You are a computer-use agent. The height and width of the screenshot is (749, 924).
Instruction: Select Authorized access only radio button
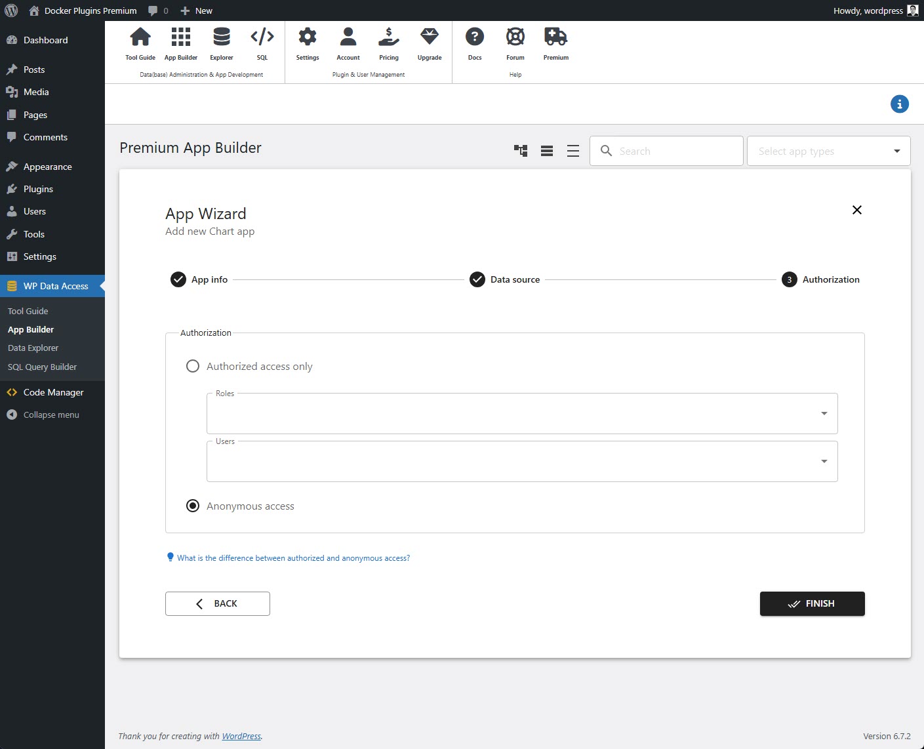point(193,366)
